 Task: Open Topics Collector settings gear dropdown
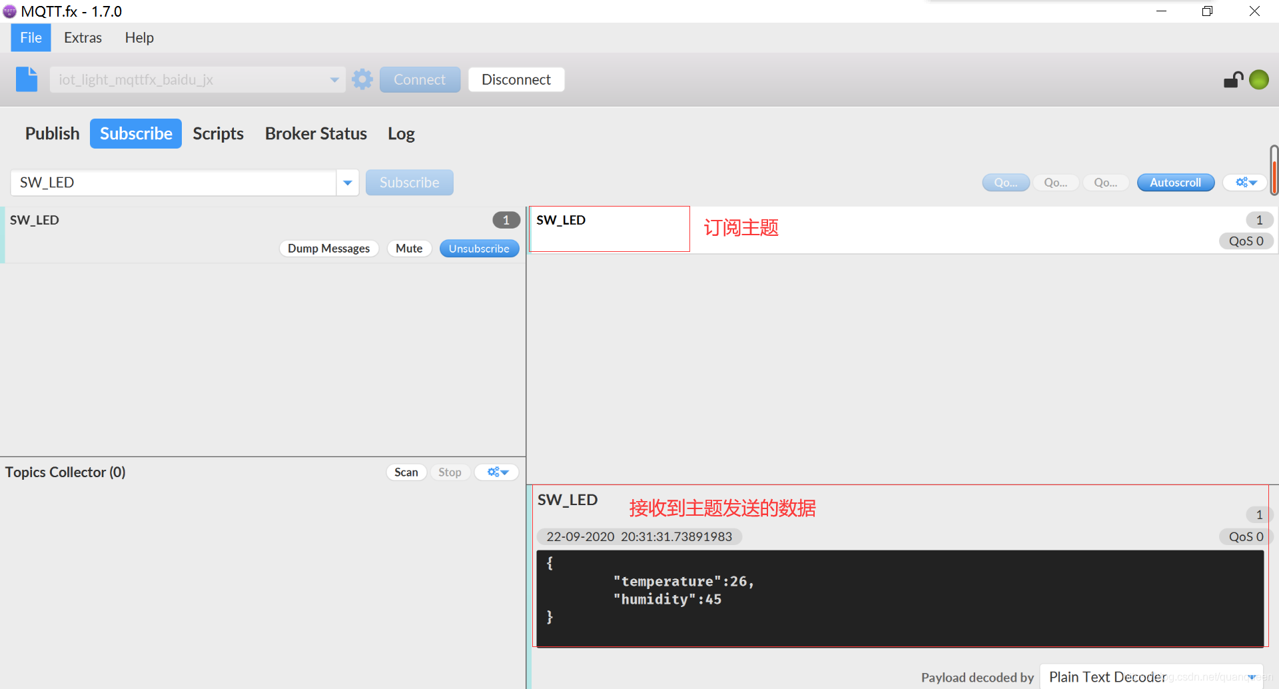(497, 472)
